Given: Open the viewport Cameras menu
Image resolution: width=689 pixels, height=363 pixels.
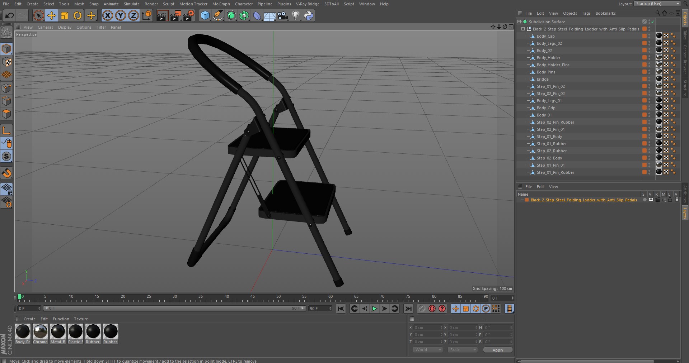Looking at the screenshot, I should (45, 27).
